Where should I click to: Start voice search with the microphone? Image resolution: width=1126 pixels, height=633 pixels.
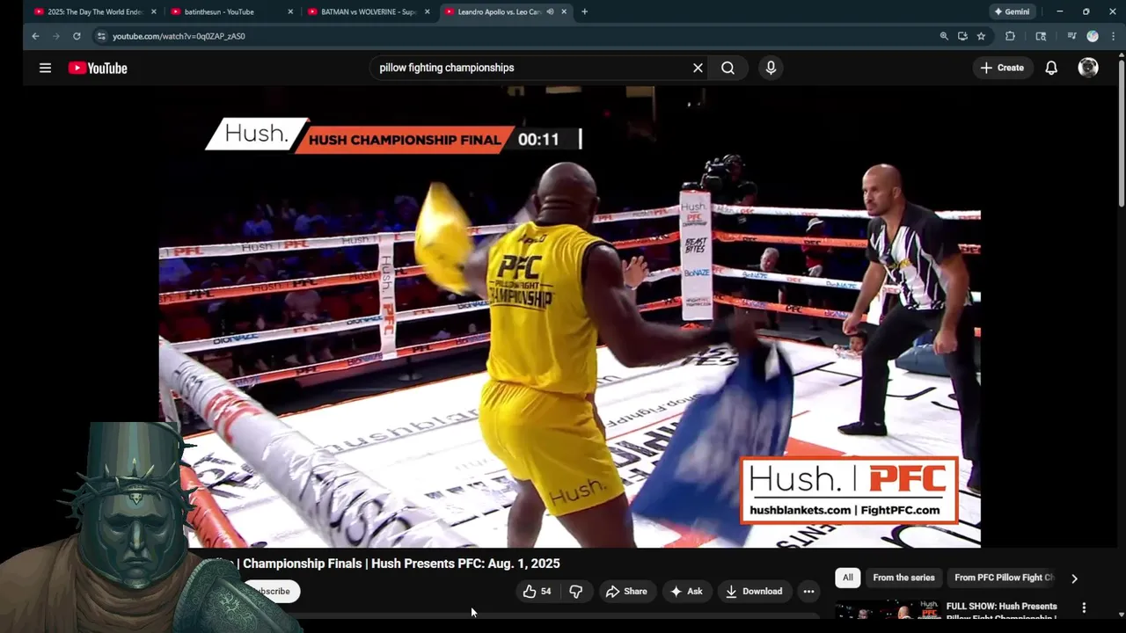[771, 68]
